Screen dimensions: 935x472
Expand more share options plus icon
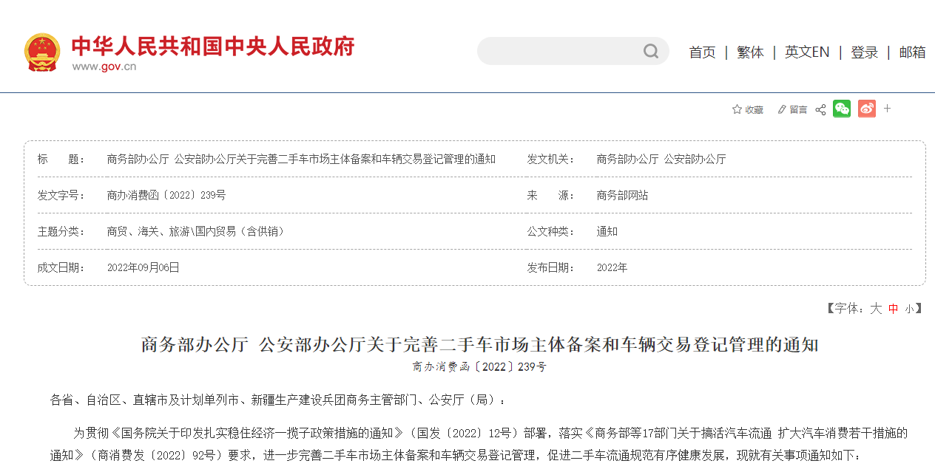888,109
